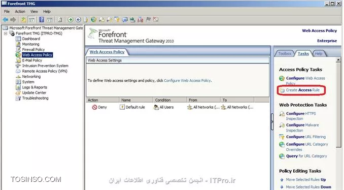
Task: Select Remote Access Policy (VPN) node
Action: tap(45, 71)
